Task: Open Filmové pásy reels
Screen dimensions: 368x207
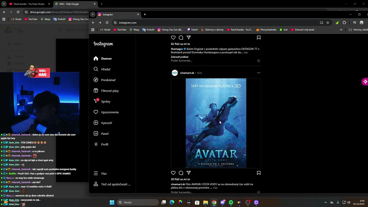Action: (106, 91)
